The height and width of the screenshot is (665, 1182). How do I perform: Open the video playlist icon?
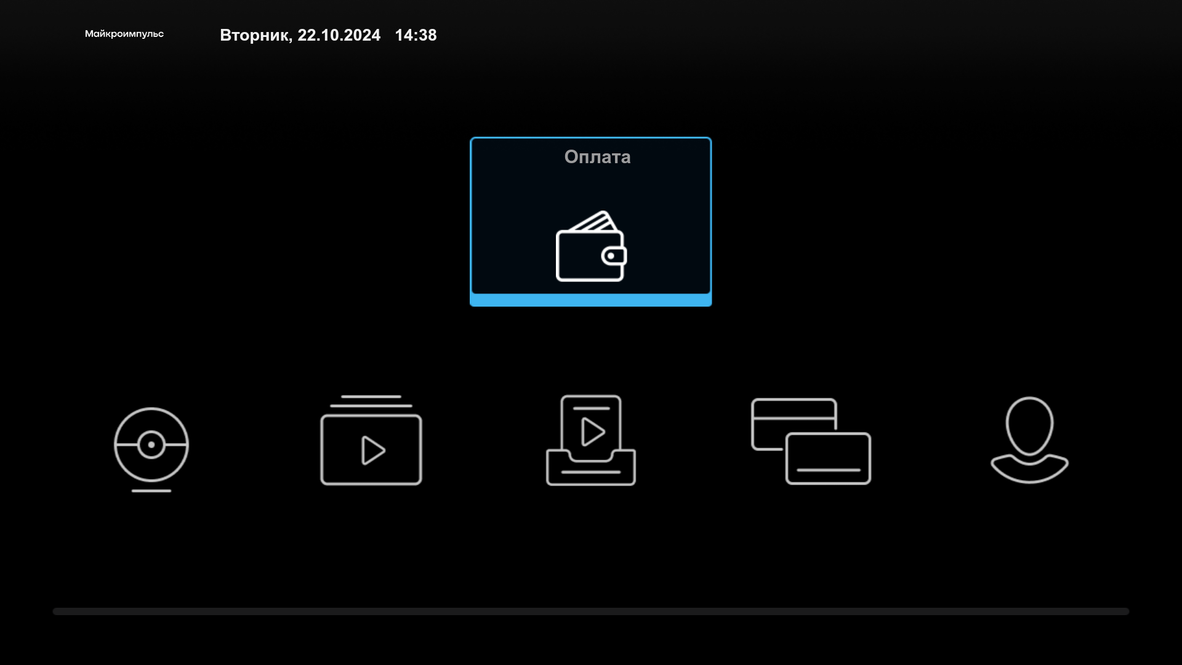coord(371,440)
